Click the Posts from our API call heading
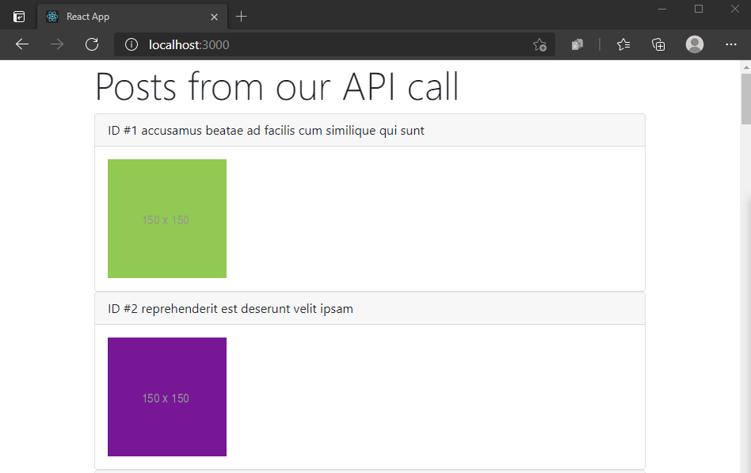Screen dimensions: 751x473 [276, 86]
